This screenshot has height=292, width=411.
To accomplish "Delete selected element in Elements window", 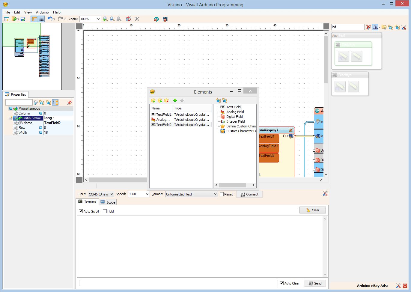I will tap(166, 100).
